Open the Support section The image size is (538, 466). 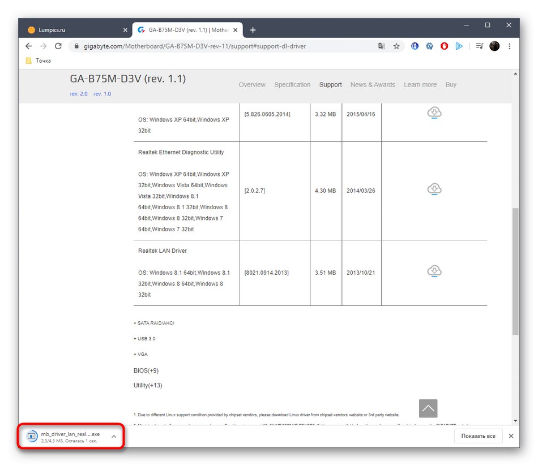pos(330,85)
